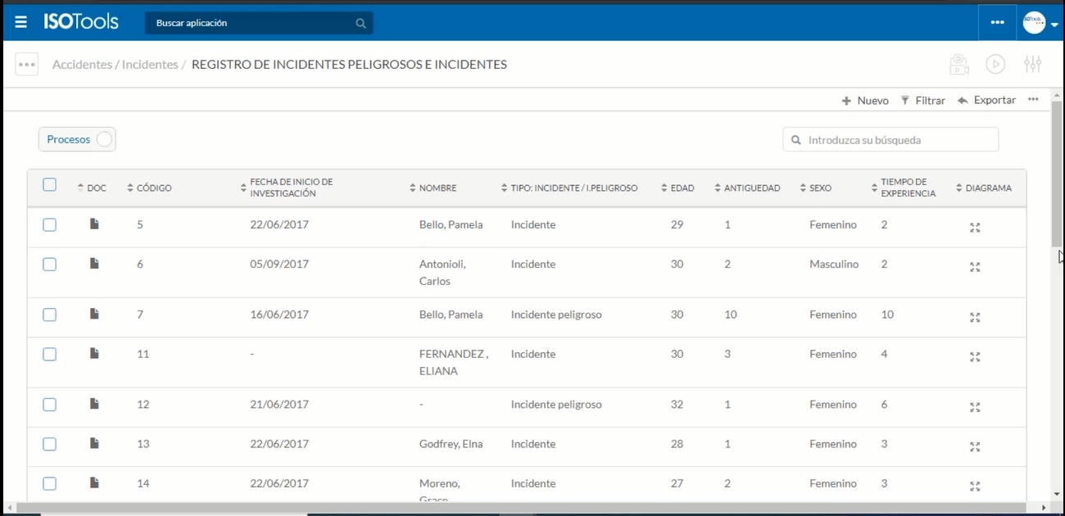1065x516 pixels.
Task: Click the document icon for code 5
Action: click(94, 224)
